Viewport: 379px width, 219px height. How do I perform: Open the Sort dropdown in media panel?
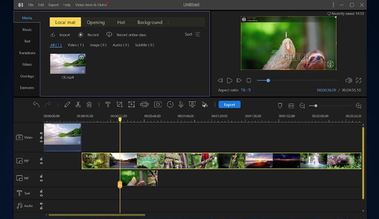(x=192, y=34)
